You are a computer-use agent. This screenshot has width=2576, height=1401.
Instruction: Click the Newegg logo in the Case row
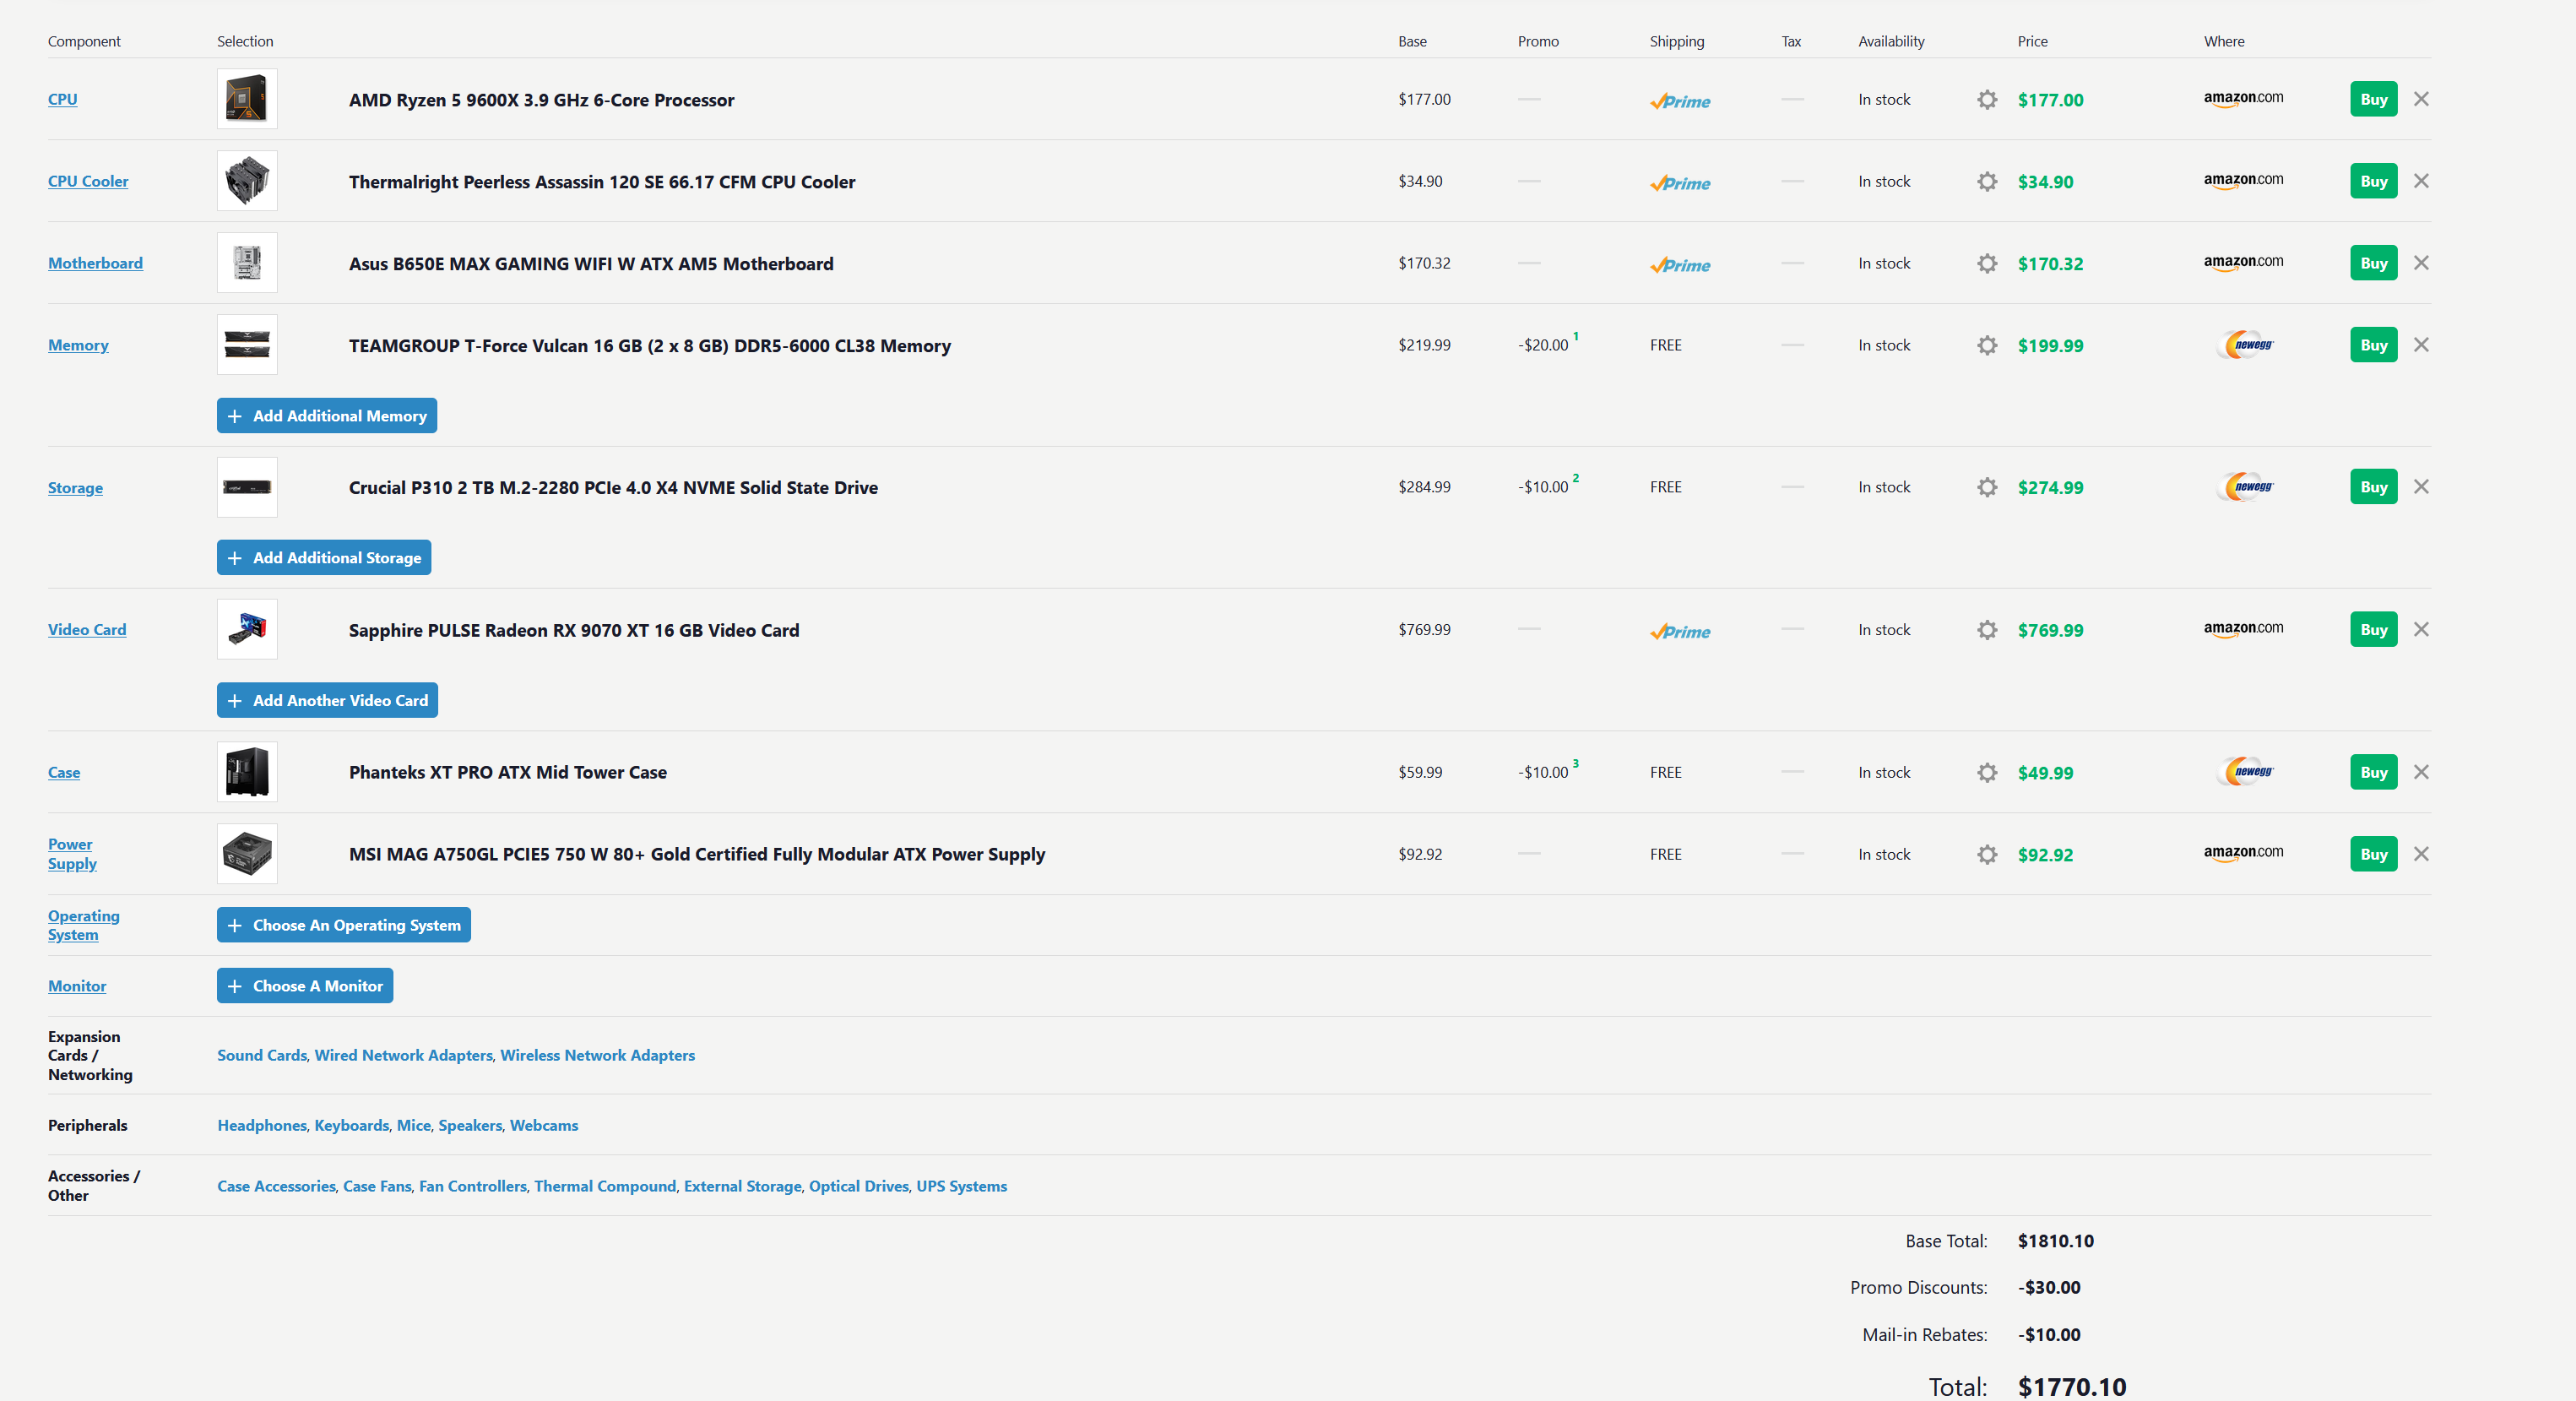[2246, 772]
